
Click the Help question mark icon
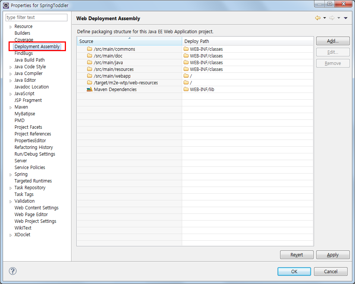13,271
